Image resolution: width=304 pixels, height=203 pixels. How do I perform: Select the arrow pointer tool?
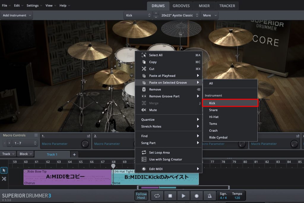[x=4, y=170]
